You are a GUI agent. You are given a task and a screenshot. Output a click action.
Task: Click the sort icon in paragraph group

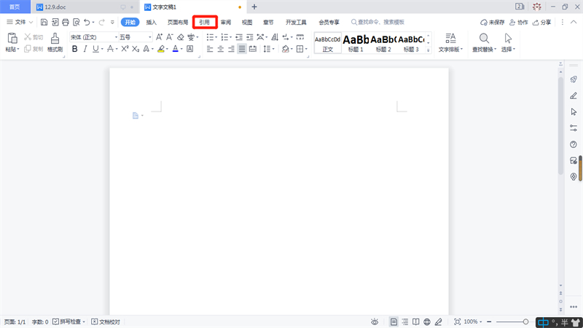point(275,37)
